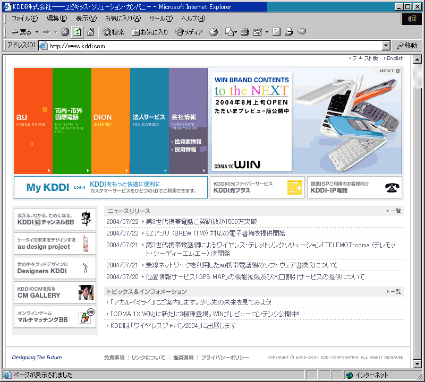Open the アカルイミライ topic link
Viewport: 425px width, 382px height.
(x=191, y=302)
